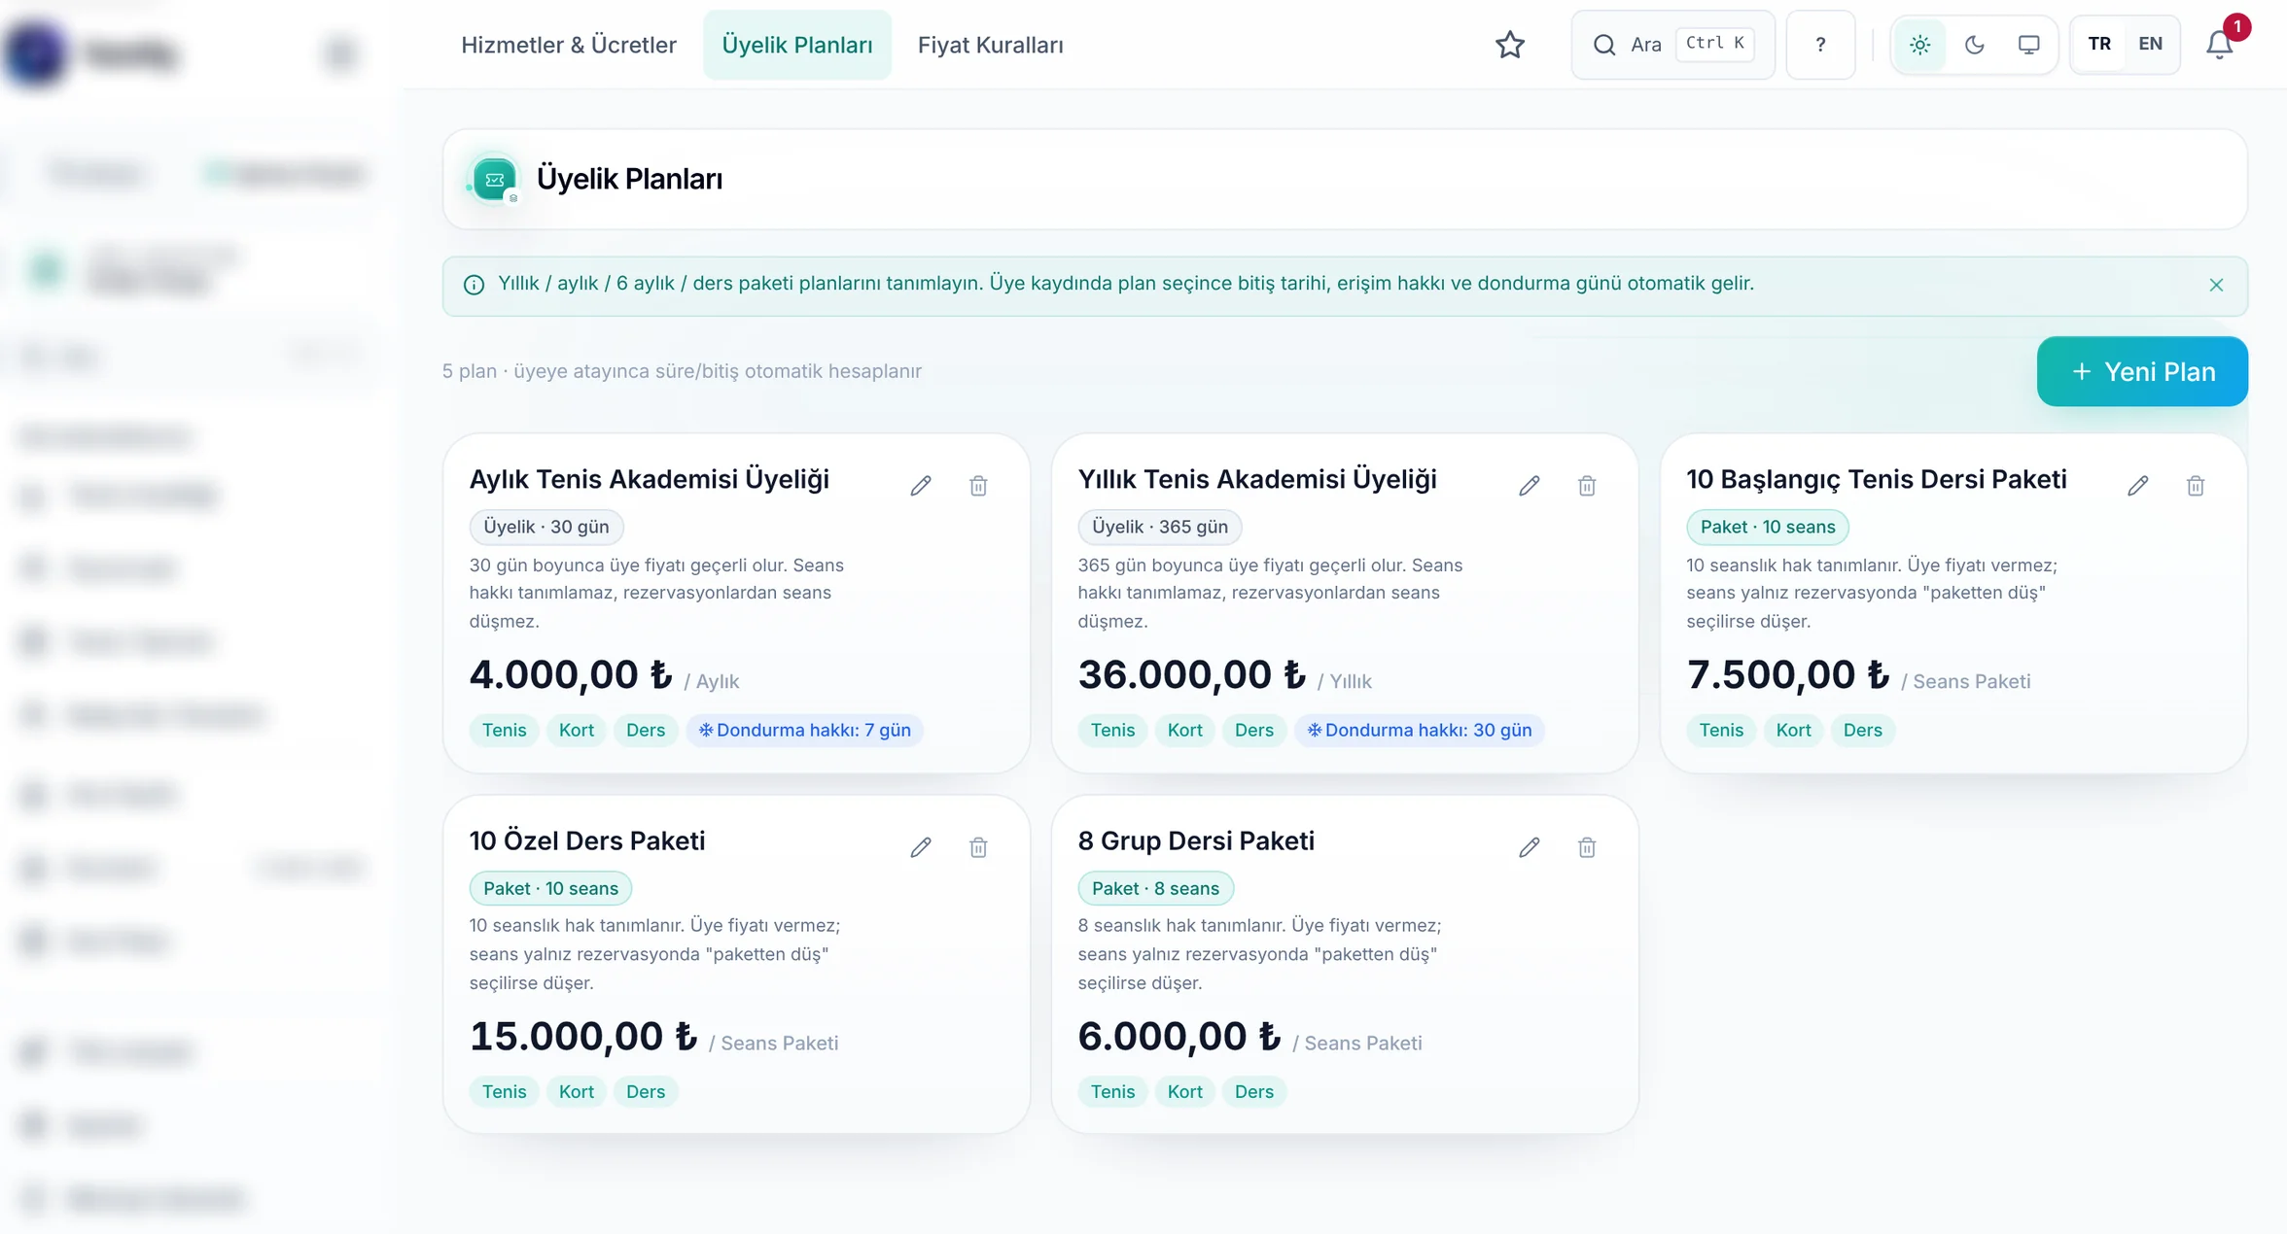Click the 6.000,00 ₺ price
This screenshot has height=1234, width=2287.
click(1179, 1036)
